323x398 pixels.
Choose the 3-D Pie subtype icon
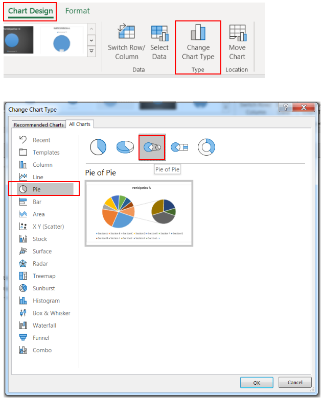[125, 147]
